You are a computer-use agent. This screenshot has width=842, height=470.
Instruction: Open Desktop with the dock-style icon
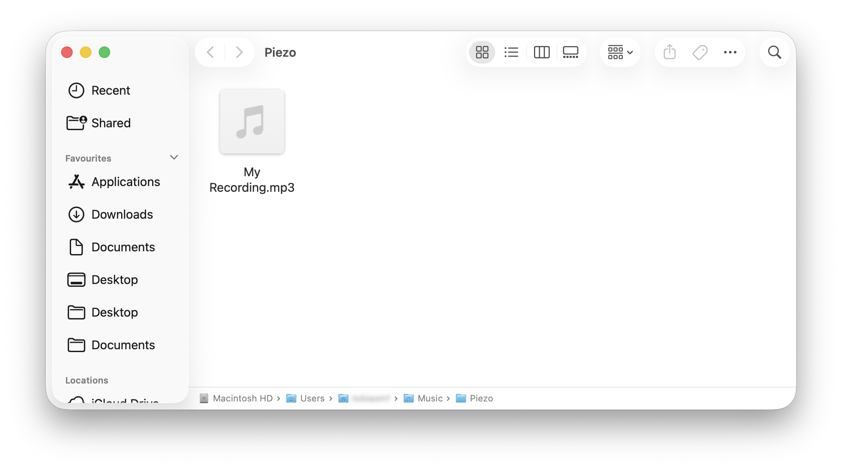click(x=120, y=279)
